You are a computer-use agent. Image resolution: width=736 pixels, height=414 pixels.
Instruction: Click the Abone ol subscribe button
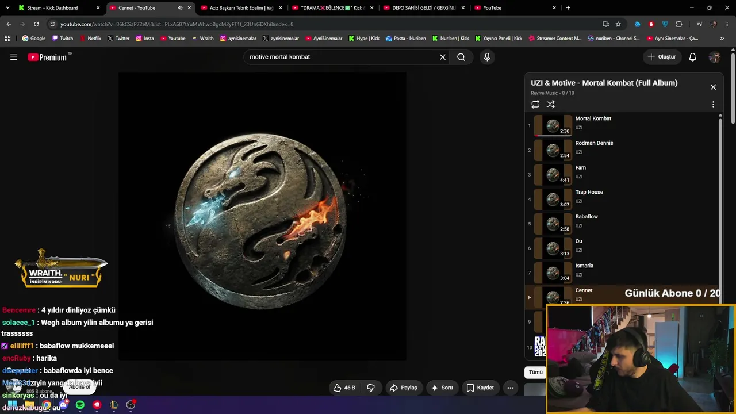coord(79,387)
